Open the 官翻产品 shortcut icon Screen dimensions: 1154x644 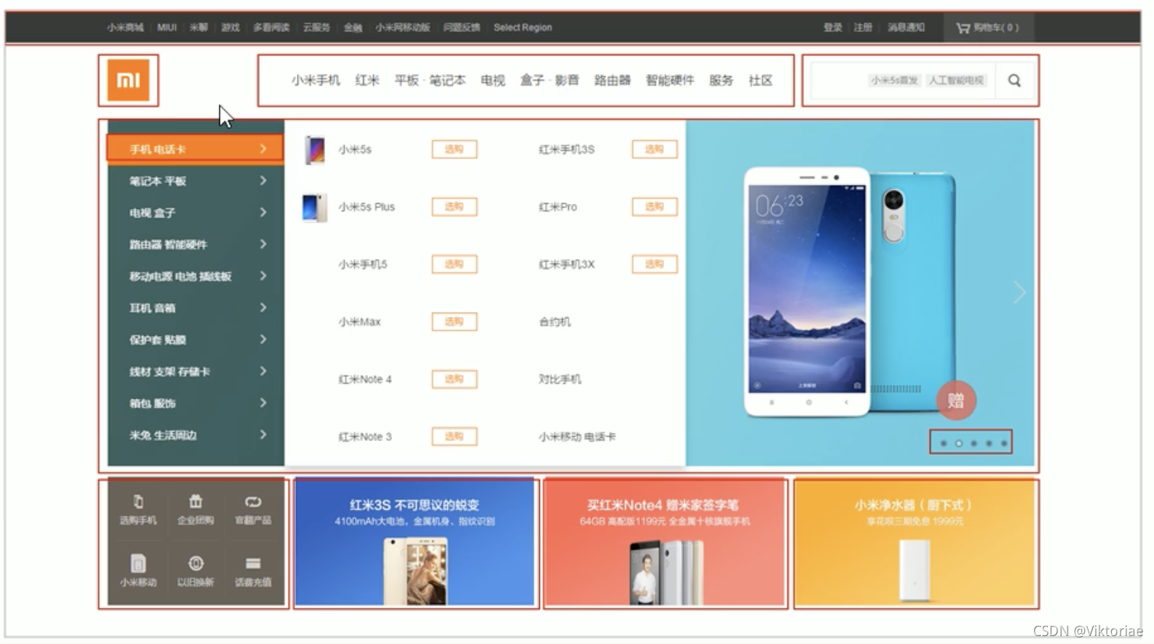tap(253, 509)
